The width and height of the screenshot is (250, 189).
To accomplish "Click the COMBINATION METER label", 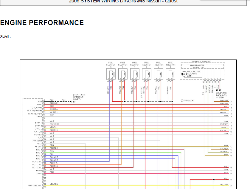I will tap(201, 62).
